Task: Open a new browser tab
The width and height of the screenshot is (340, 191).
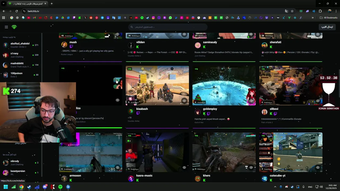Action: [52, 4]
